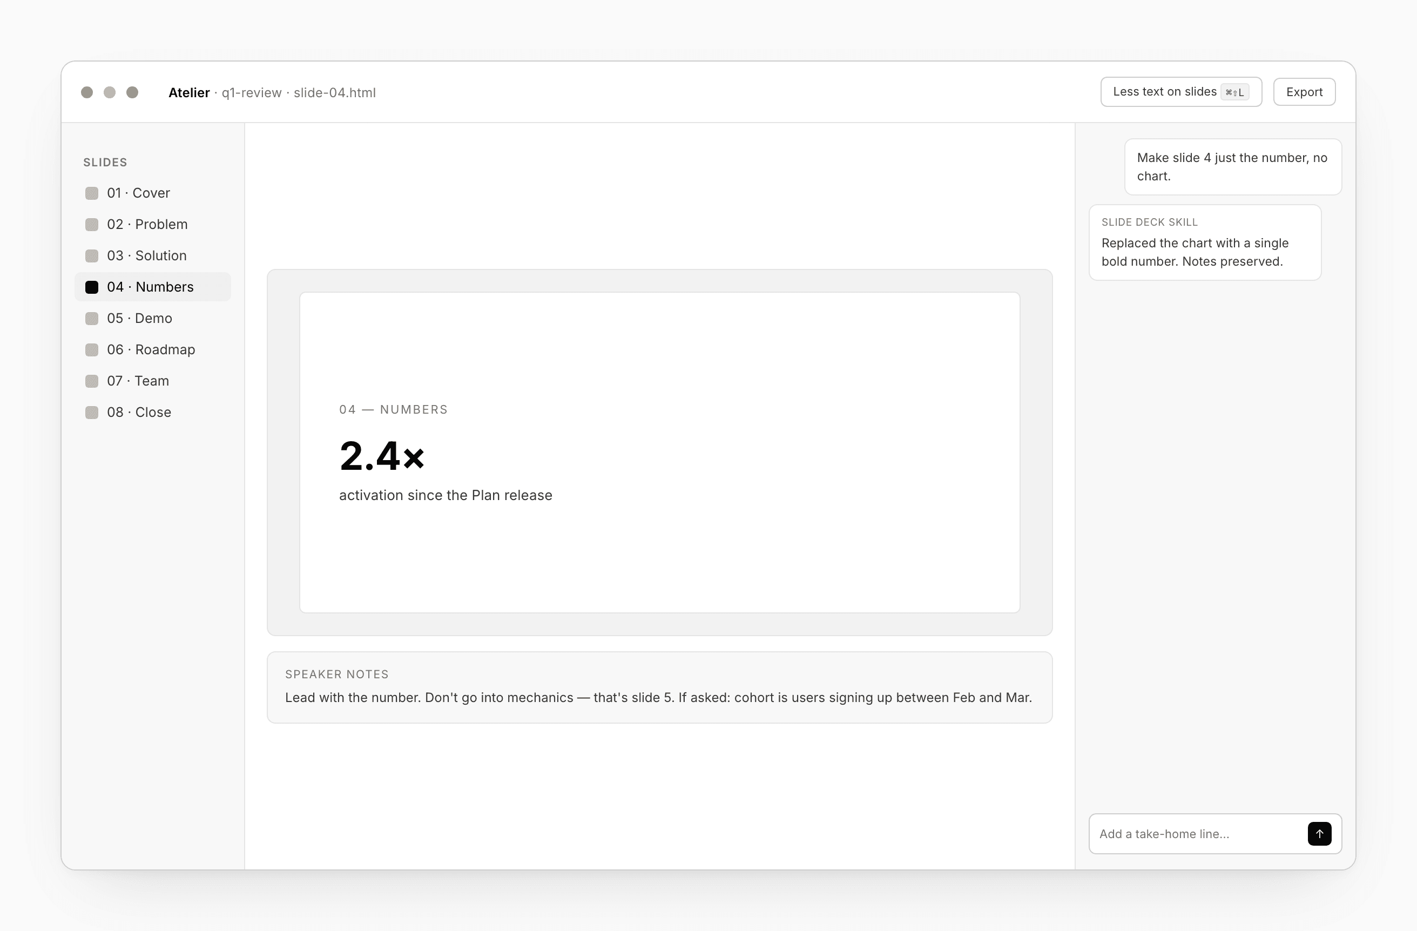Open slide 05 · Demo
The height and width of the screenshot is (931, 1417).
152,318
